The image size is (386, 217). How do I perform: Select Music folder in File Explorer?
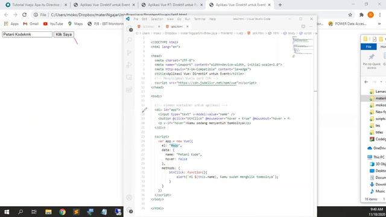coord(378,191)
